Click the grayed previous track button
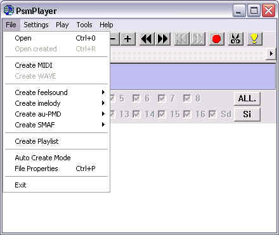 [x=181, y=39]
